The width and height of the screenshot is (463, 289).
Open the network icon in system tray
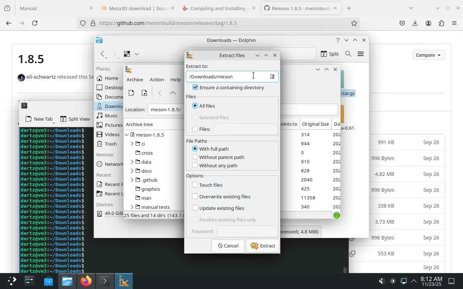tap(404, 281)
